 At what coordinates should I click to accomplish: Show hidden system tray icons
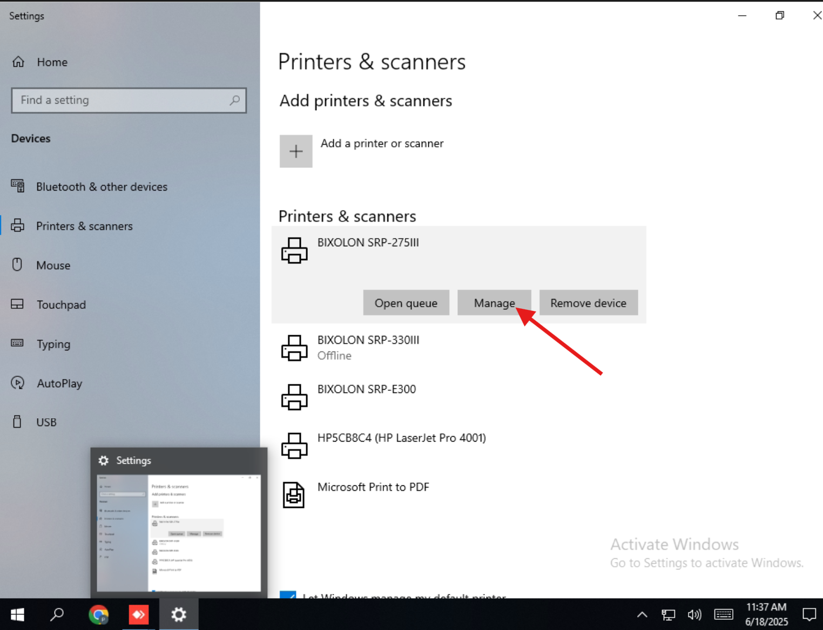(642, 614)
